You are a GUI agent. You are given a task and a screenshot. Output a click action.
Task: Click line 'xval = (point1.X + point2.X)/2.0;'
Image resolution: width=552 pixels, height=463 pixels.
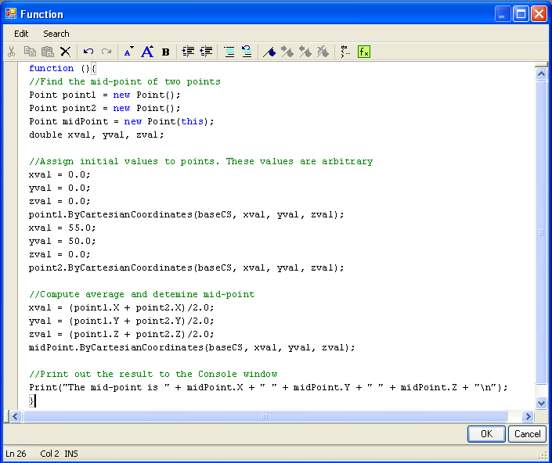pyautogui.click(x=121, y=307)
